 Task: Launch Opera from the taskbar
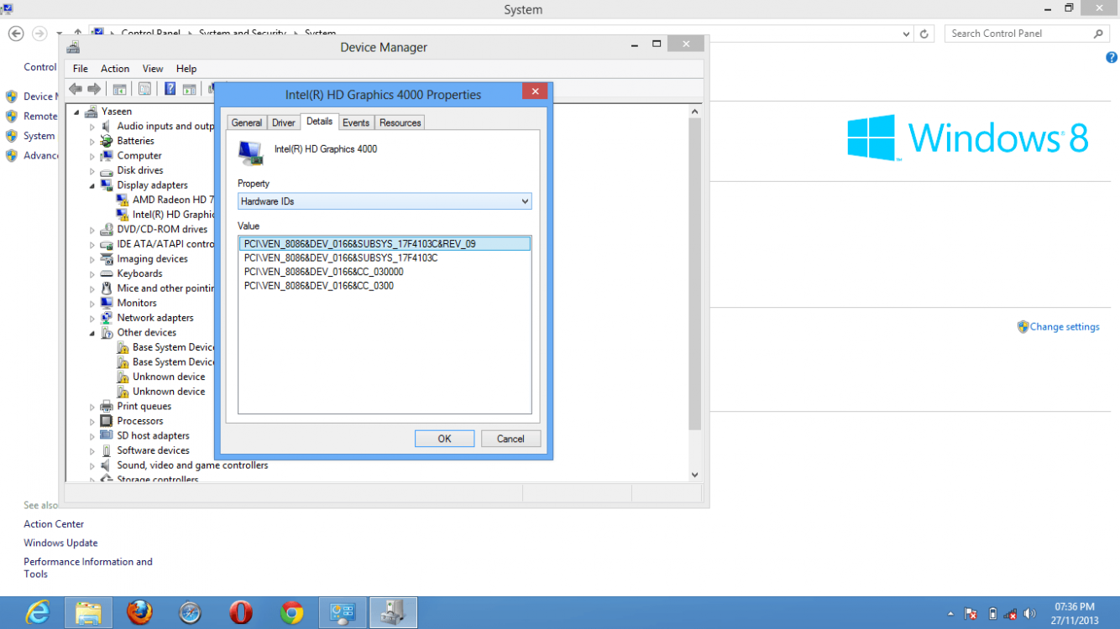click(241, 613)
